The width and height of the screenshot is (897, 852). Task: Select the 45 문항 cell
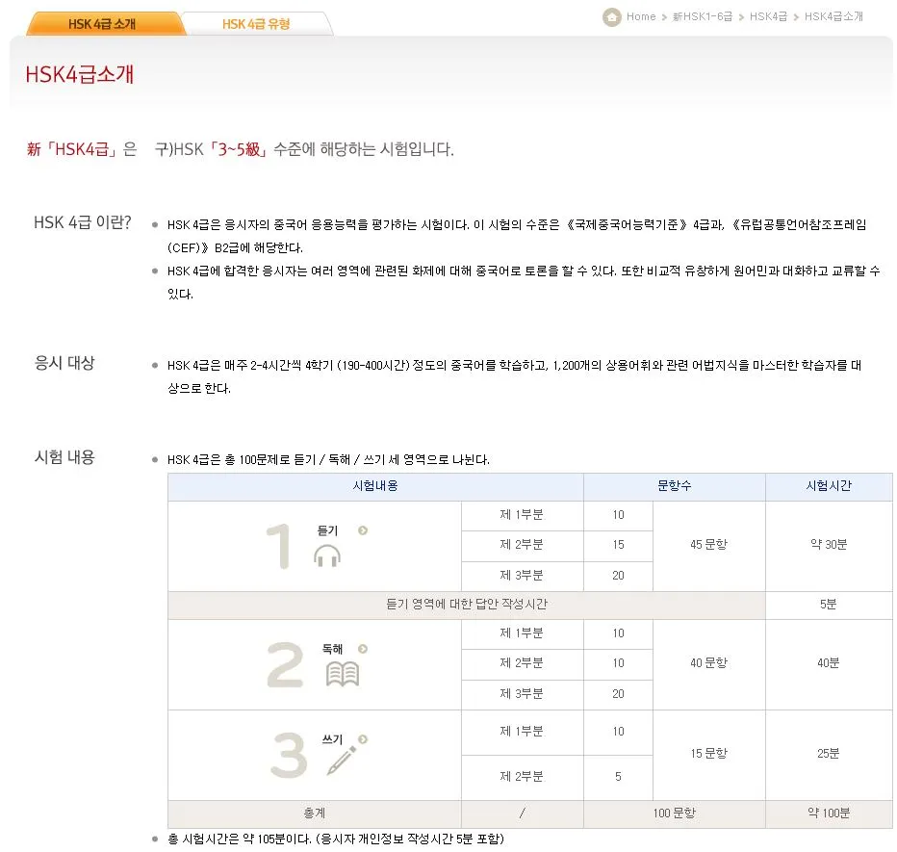click(708, 545)
